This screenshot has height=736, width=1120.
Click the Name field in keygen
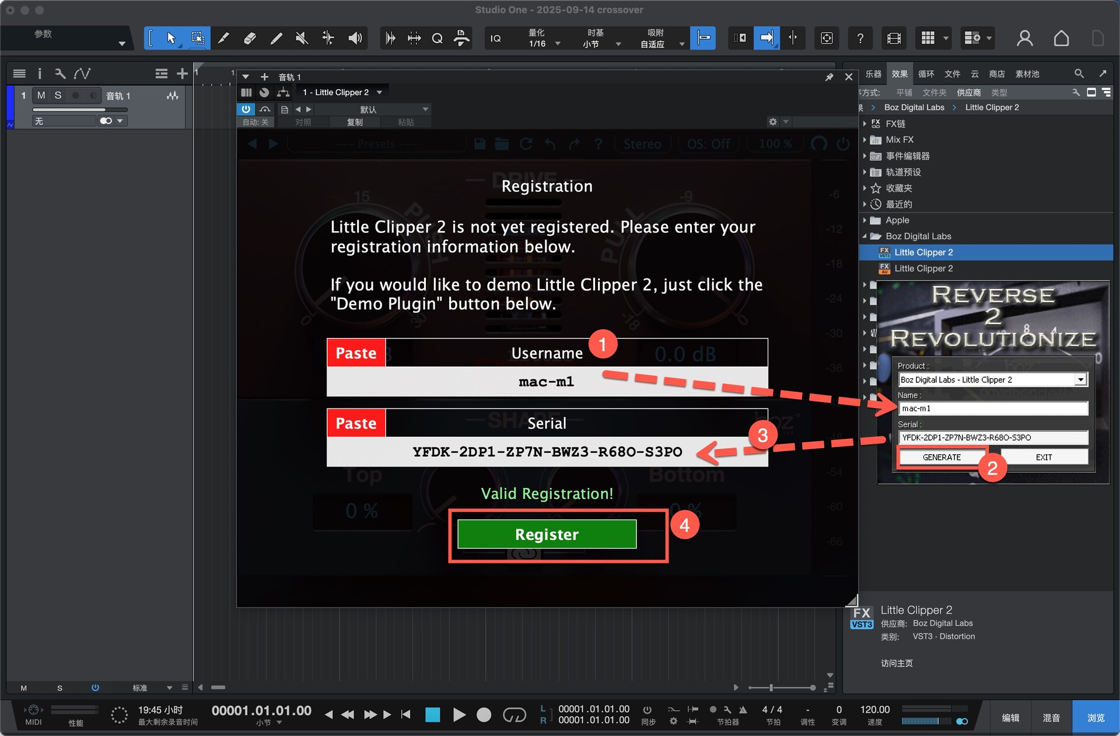click(x=993, y=409)
